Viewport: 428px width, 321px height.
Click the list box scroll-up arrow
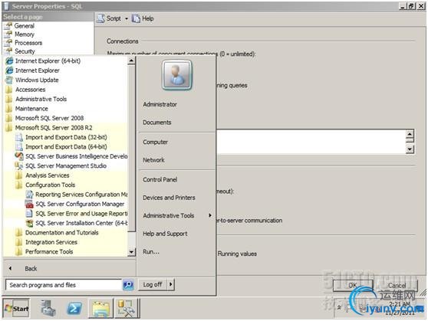[x=410, y=134]
